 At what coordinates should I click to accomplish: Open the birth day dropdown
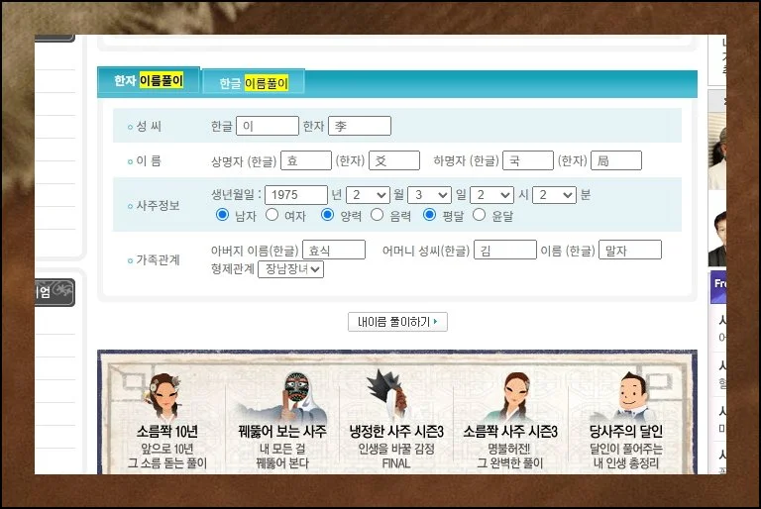coord(428,195)
